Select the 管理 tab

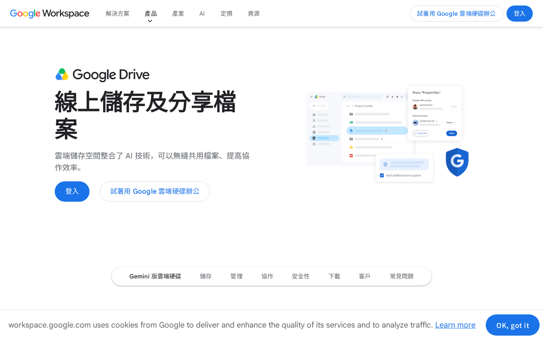click(236, 276)
